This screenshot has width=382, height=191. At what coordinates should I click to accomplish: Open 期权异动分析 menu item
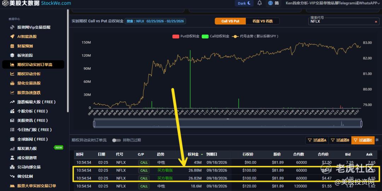[29, 74]
